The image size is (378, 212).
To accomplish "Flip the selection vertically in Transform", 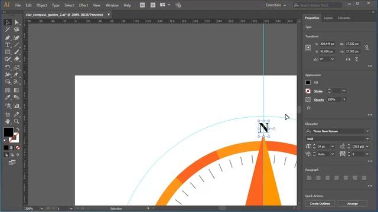I will point(356,59).
